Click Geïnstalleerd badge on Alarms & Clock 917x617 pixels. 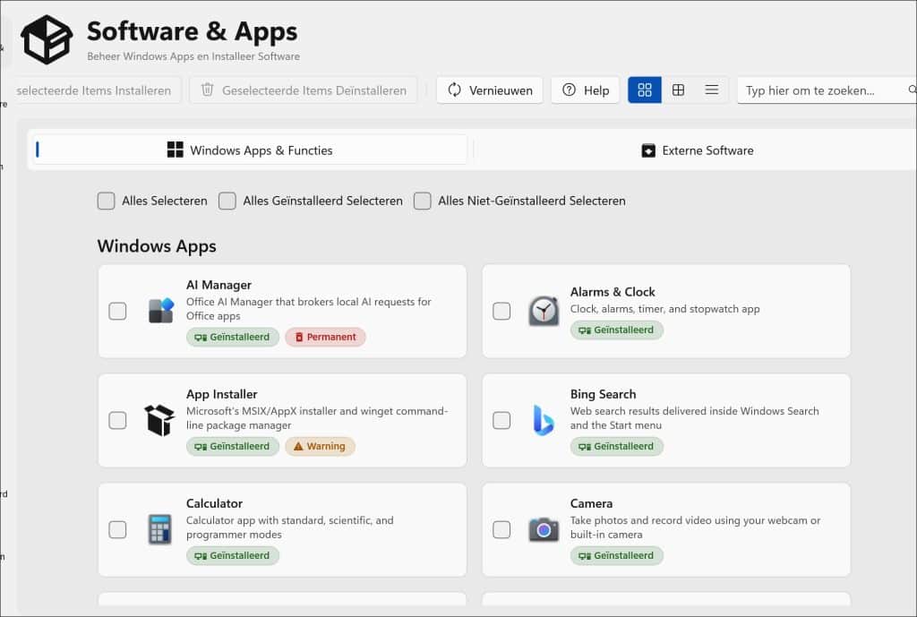(x=616, y=330)
